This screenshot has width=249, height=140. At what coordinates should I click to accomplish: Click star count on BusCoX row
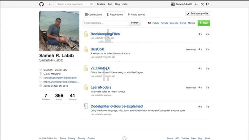coord(200,49)
